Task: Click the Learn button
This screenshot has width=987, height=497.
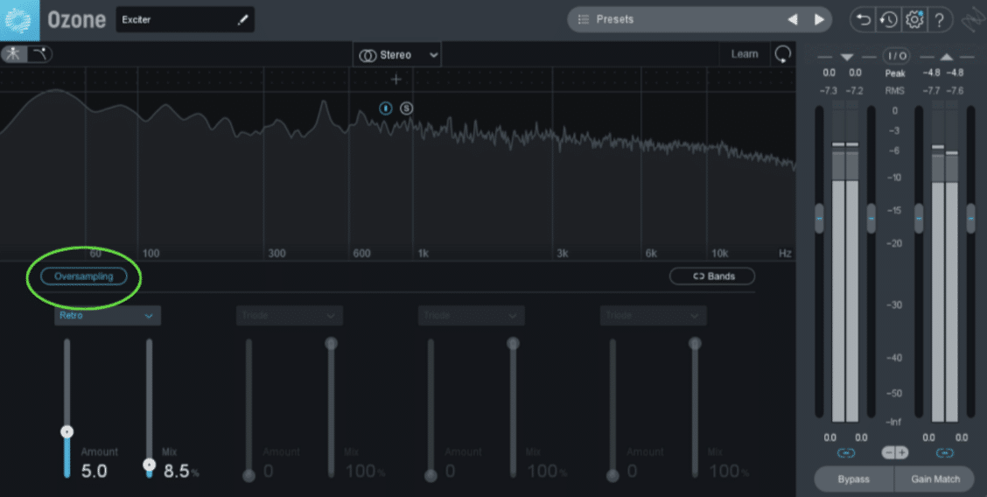Action: click(x=745, y=54)
